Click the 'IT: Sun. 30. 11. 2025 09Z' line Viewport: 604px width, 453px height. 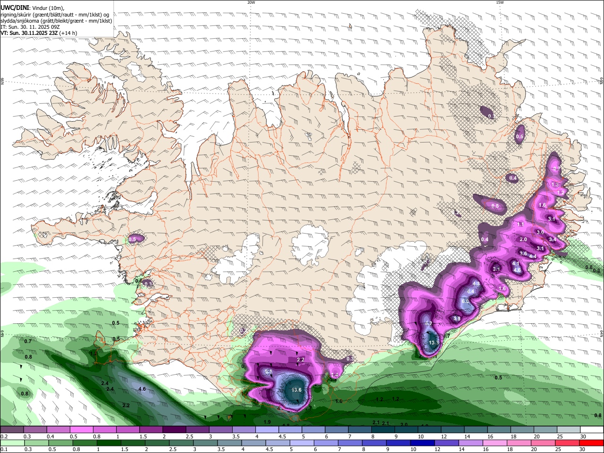[x=30, y=27]
